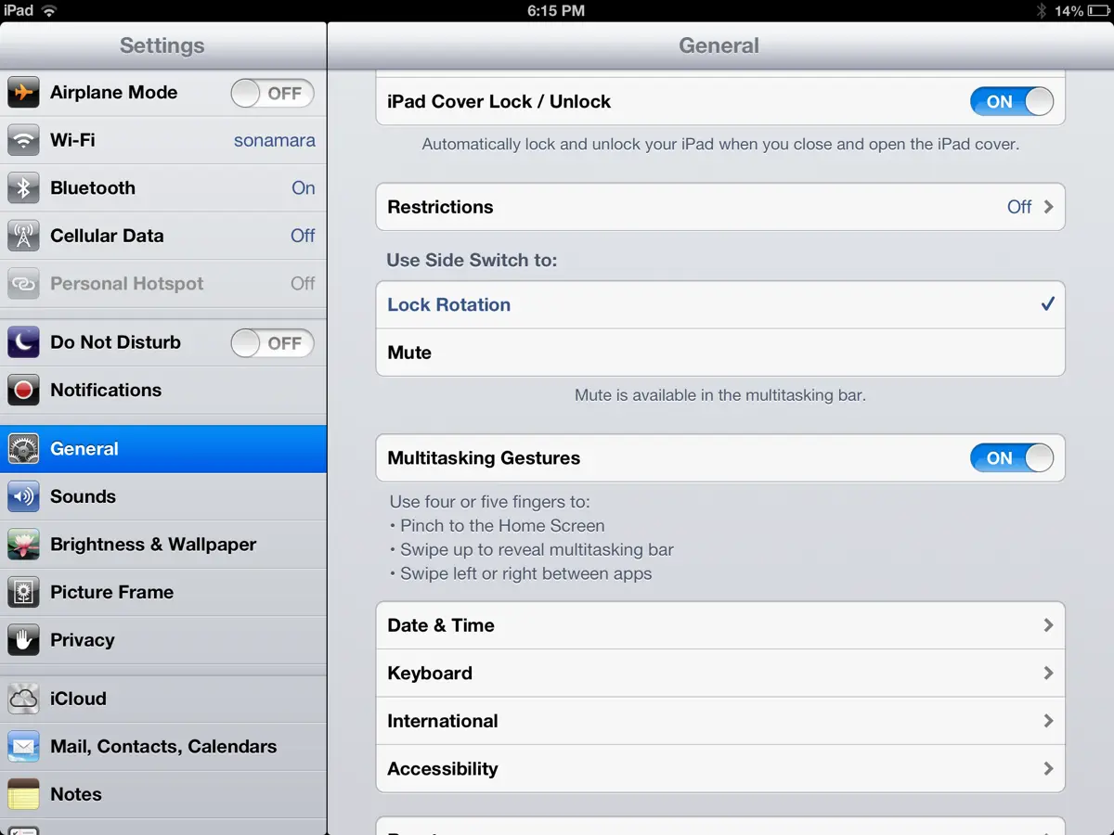Open Mail, Contacts, Calendars settings
The height and width of the screenshot is (835, 1114).
163,747
